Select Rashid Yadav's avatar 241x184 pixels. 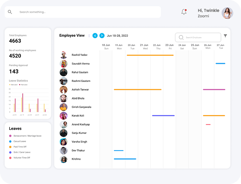pos(63,55)
